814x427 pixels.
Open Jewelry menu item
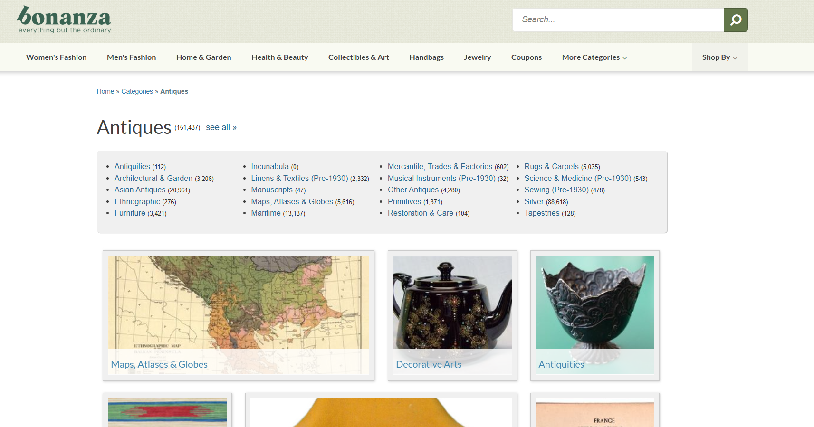pyautogui.click(x=478, y=57)
